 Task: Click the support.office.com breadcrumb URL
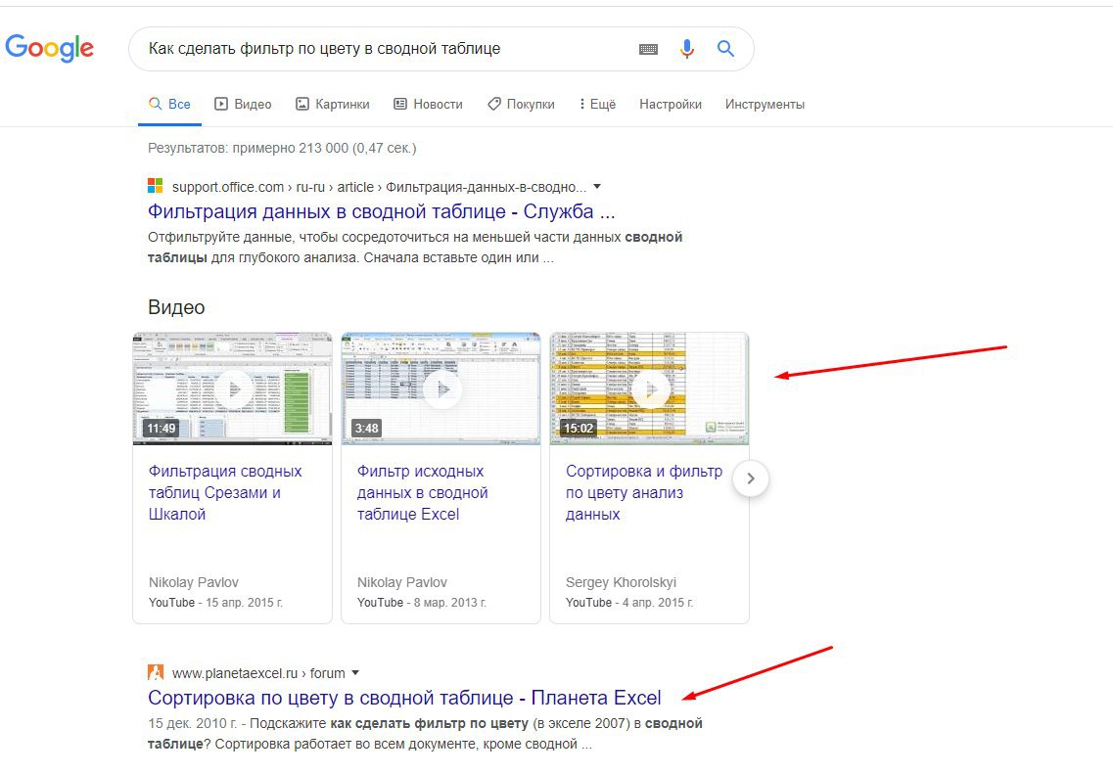pos(379,187)
